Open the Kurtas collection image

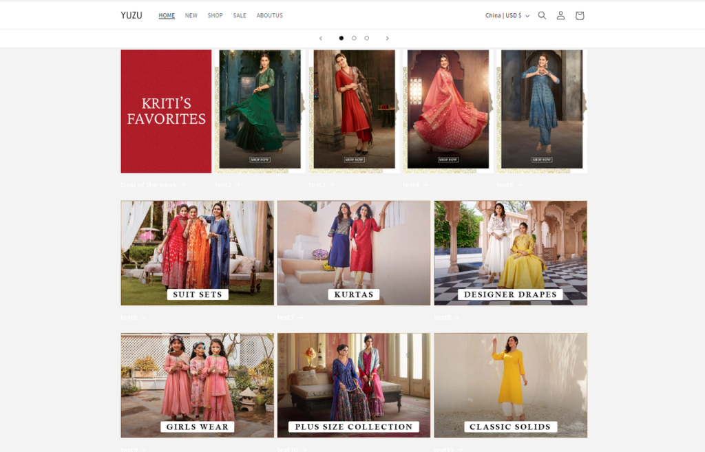coord(353,252)
